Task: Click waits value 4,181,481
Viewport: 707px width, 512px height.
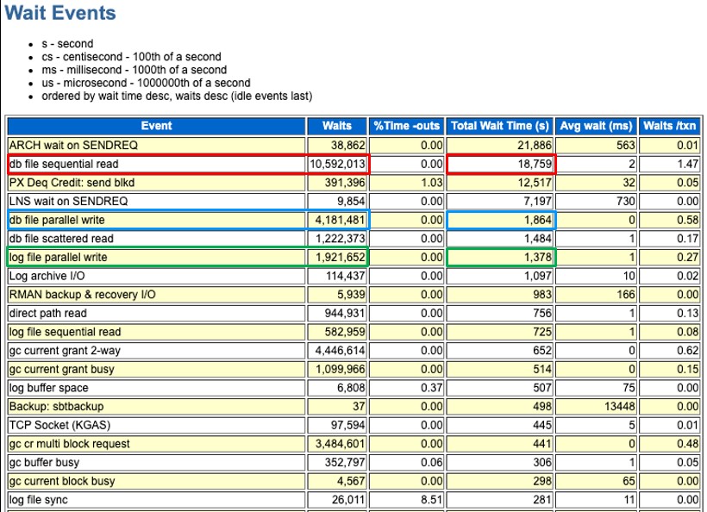Action: pyautogui.click(x=340, y=220)
